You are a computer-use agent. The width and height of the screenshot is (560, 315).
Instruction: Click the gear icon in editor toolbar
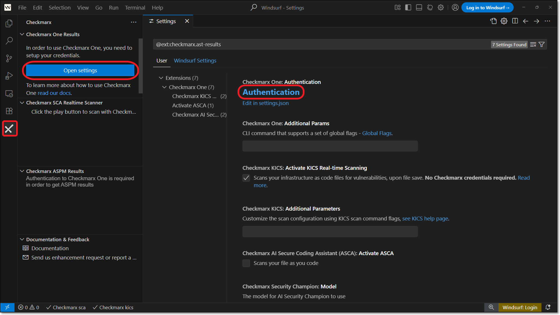(504, 21)
